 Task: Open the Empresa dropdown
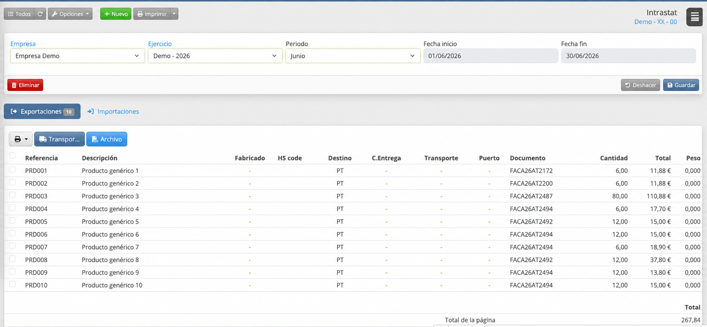coord(77,56)
